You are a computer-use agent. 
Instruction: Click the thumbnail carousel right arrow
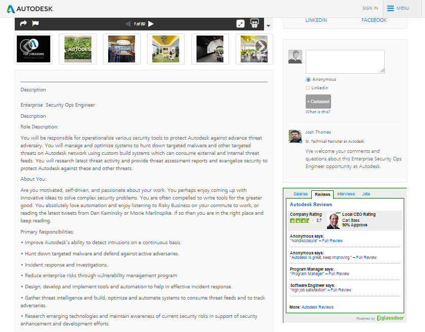click(260, 46)
